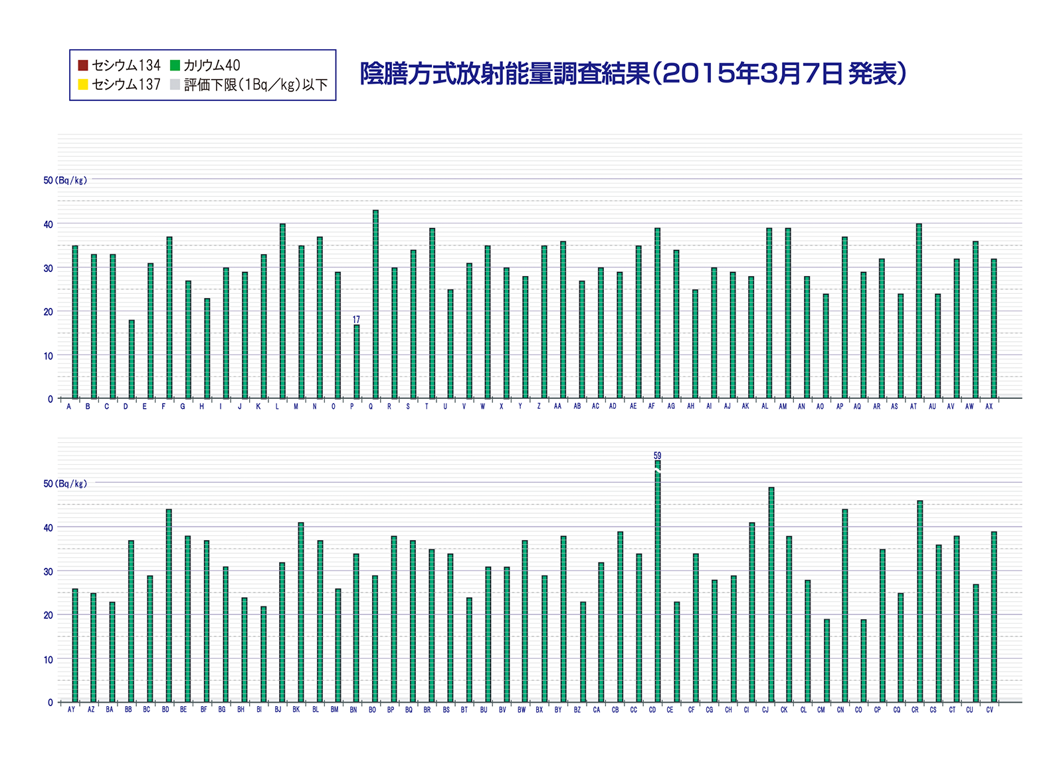Click the 50 (Bq/kg) label of lower chart
The width and height of the screenshot is (1063, 758).
(x=65, y=483)
